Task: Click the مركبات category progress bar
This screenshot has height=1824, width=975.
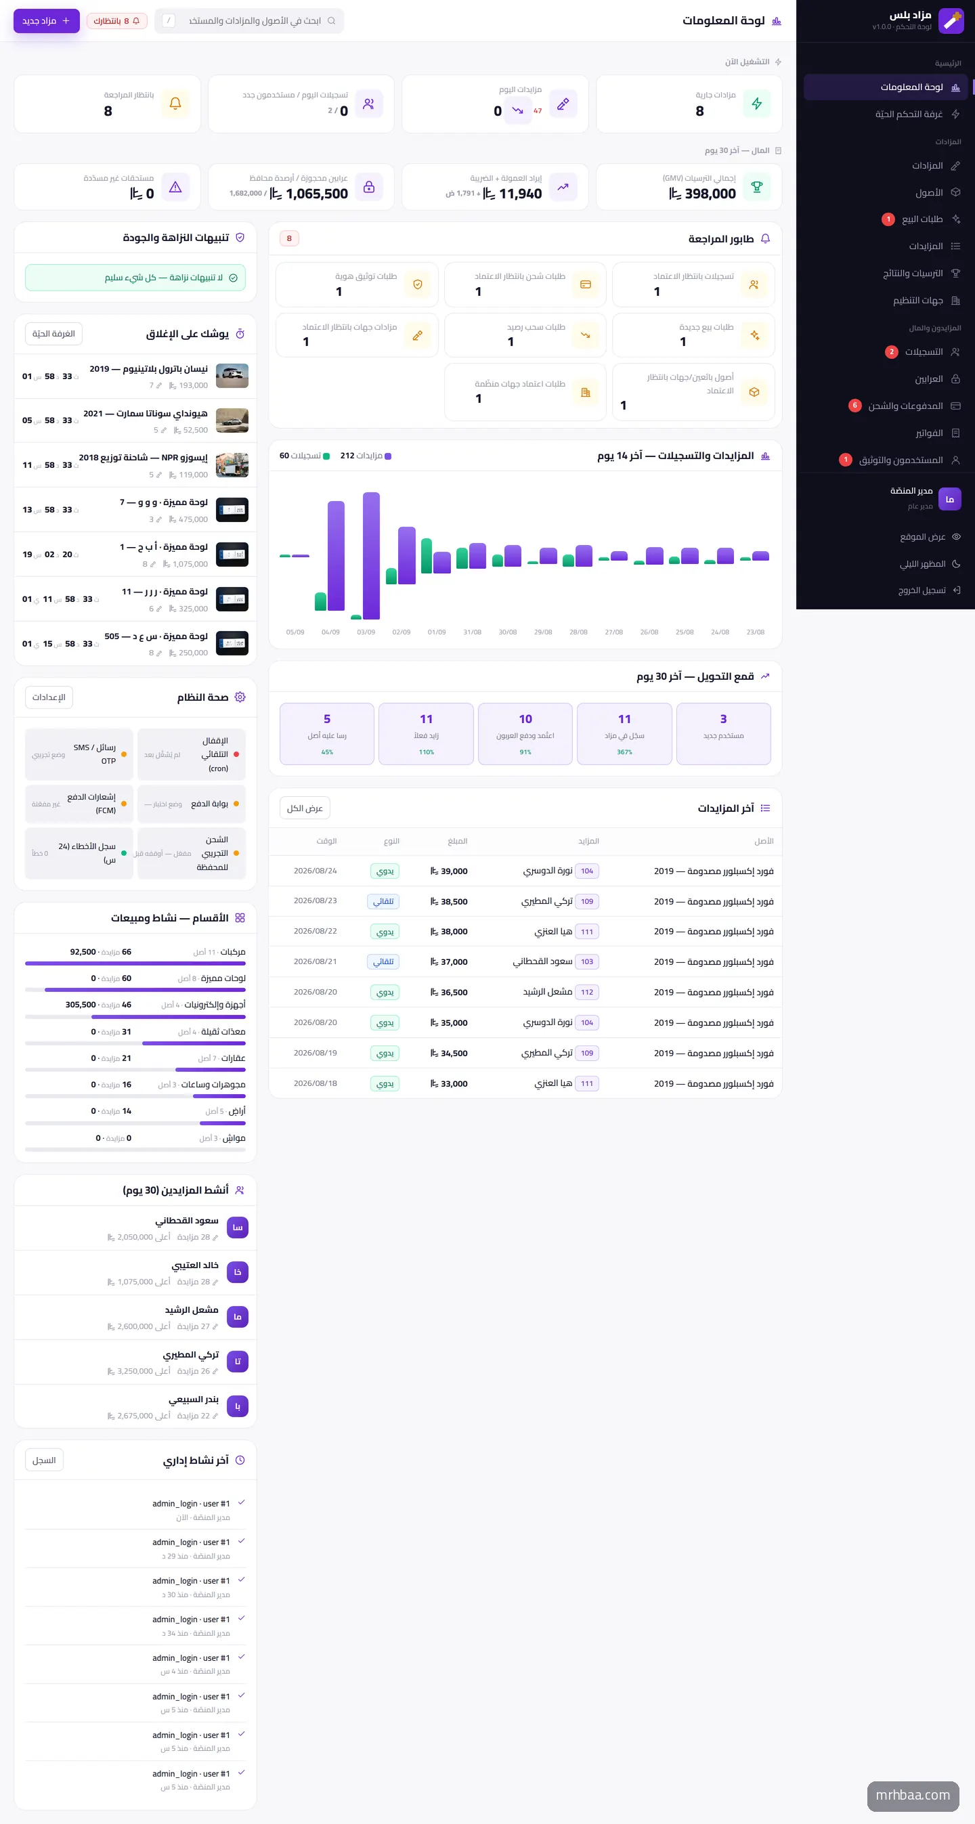Action: click(135, 963)
